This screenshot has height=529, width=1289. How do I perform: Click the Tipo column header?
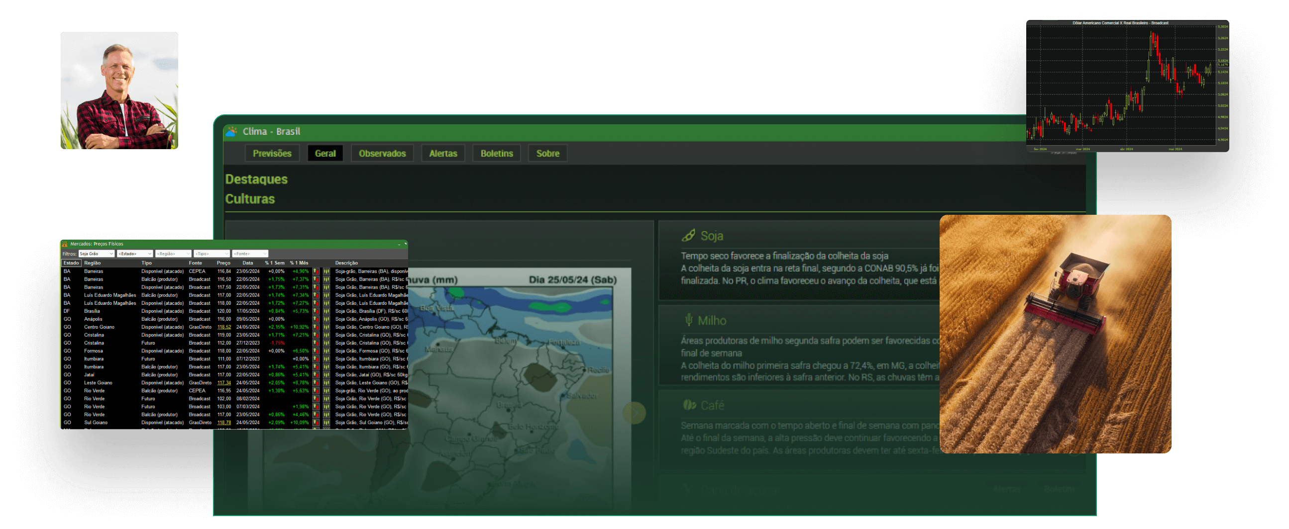click(146, 263)
